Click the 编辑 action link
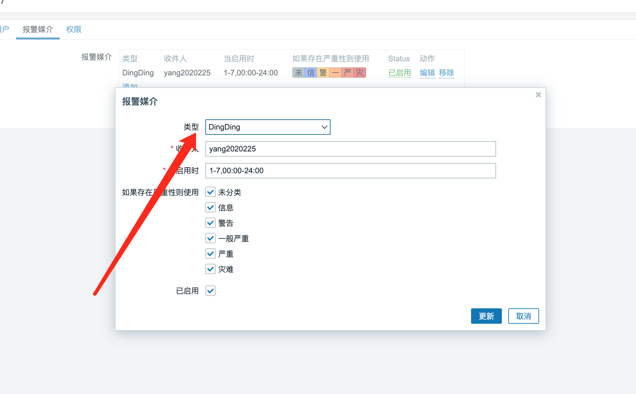 tap(427, 73)
